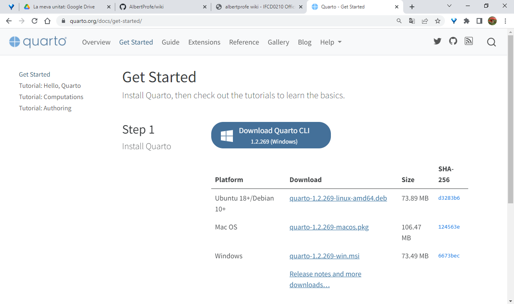Open the site search magnifier icon
Screen dimensions: 514x304
491,42
